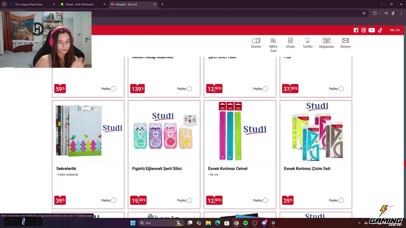Click the Sekreterlik clipboard product image

[x=88, y=131]
